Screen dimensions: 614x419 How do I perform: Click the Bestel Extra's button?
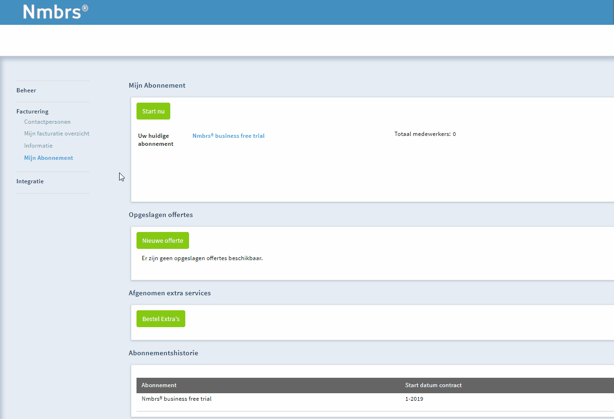tap(161, 319)
